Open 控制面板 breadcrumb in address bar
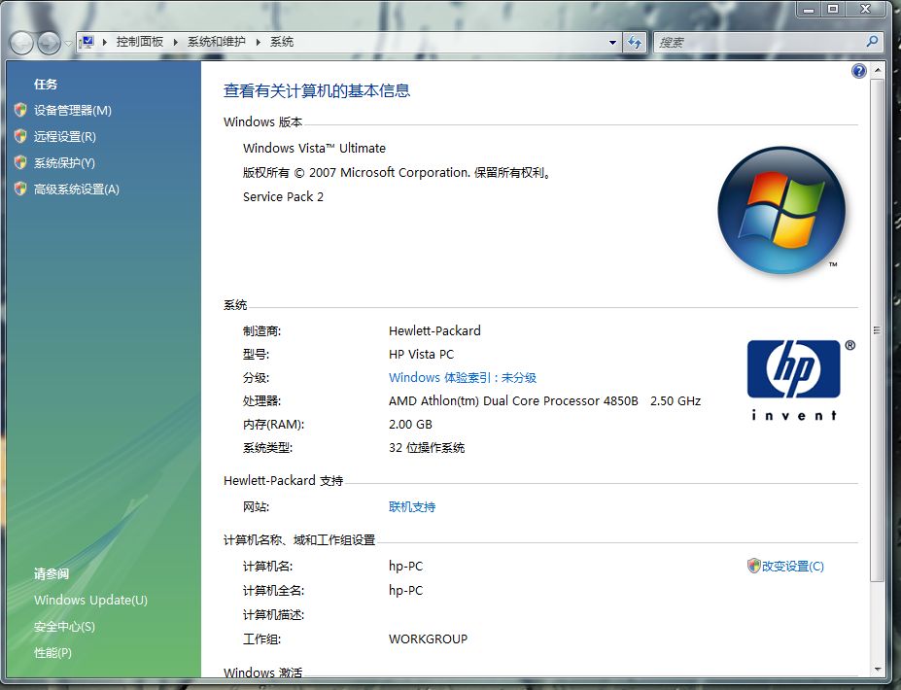The height and width of the screenshot is (690, 901). (x=140, y=42)
